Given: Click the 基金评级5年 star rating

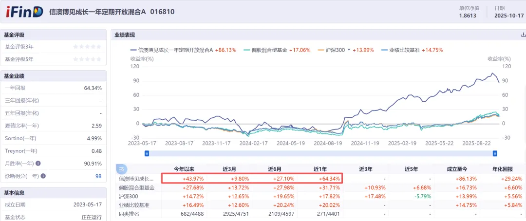Looking at the screenshot, I should point(87,59).
